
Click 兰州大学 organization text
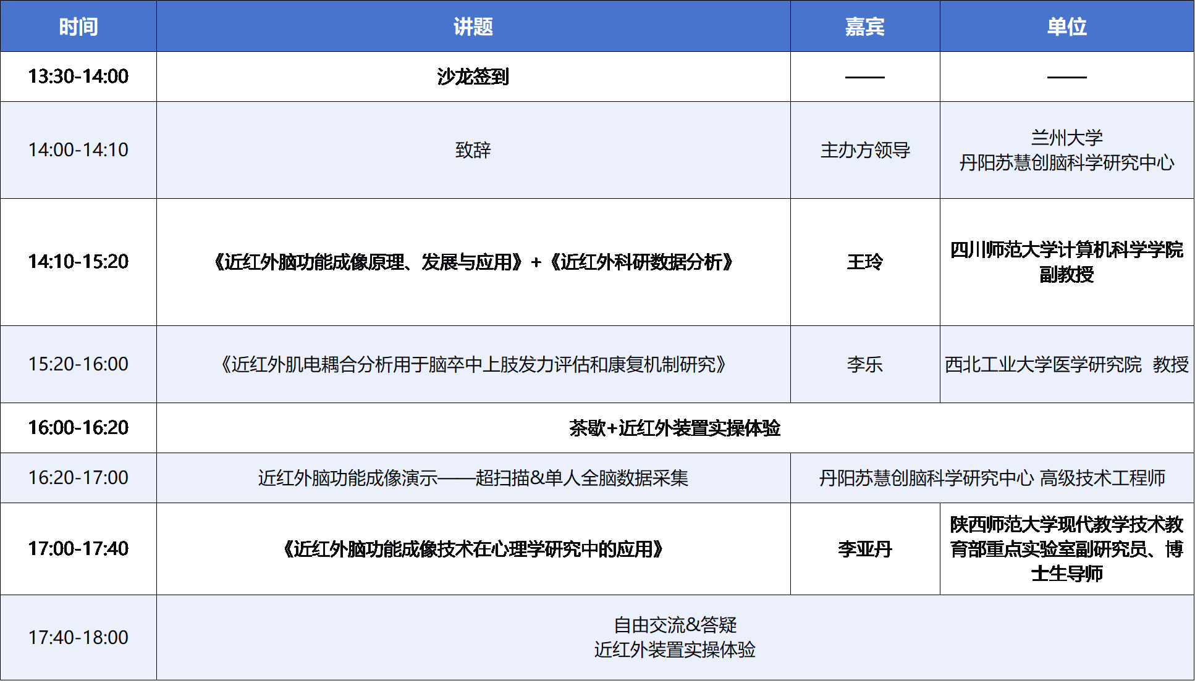[x=1066, y=137]
